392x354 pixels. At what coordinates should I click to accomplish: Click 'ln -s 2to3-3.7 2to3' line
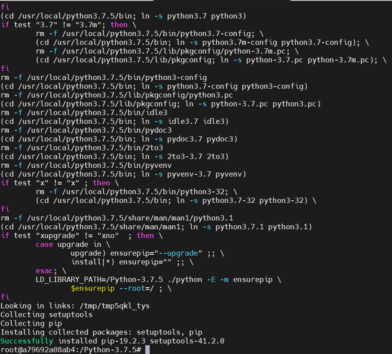pos(115,156)
